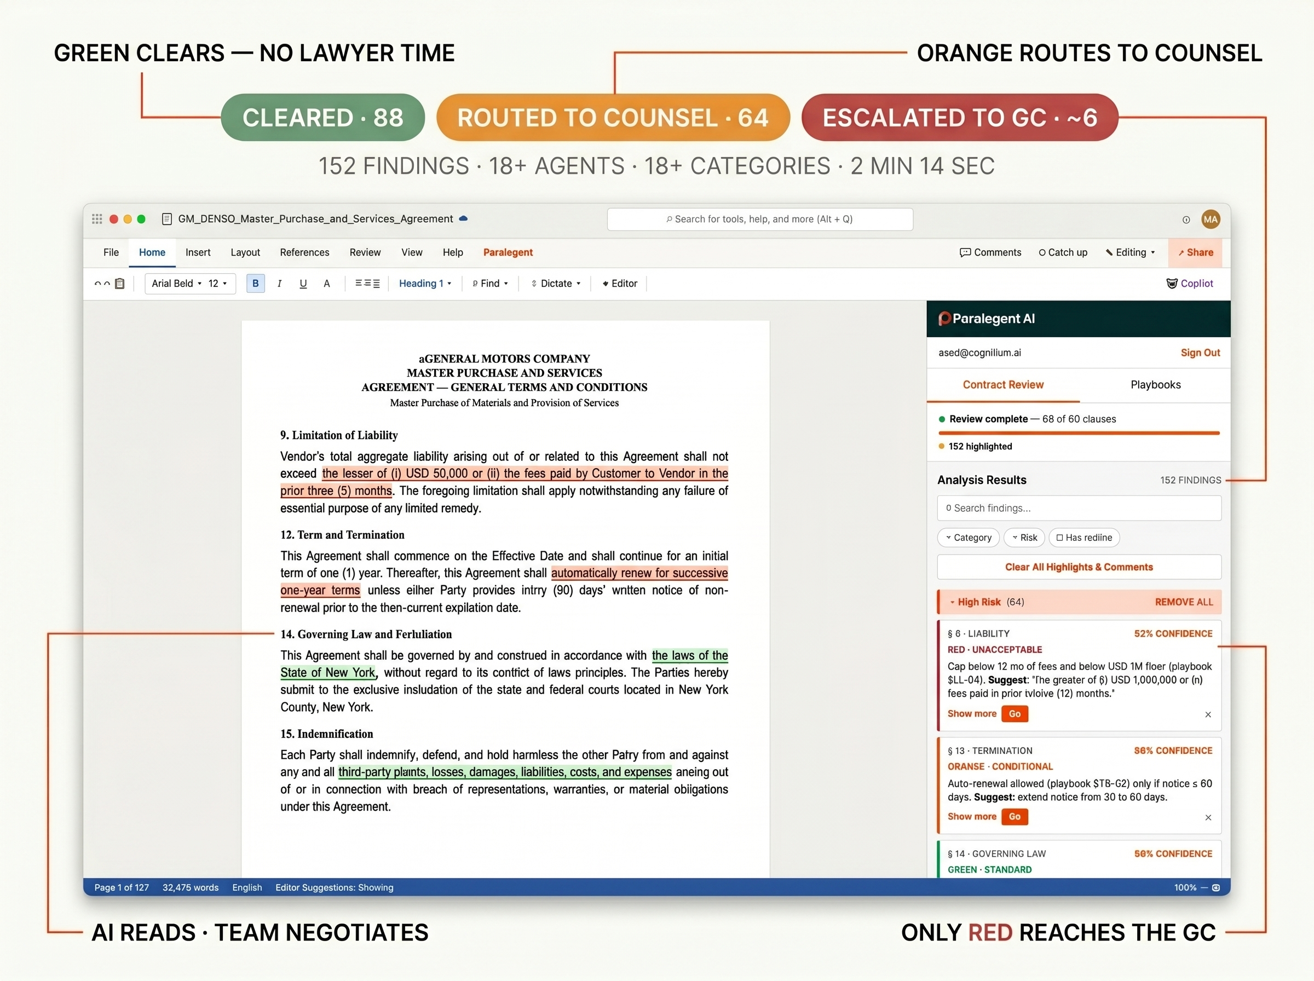
Task: Undo the last action
Action: (x=97, y=284)
